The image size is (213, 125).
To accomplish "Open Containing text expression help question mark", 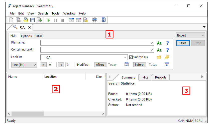I will (167, 50).
